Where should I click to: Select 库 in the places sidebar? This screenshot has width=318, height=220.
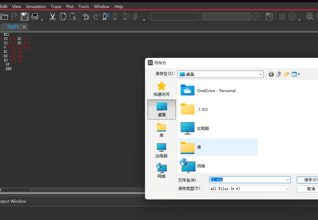[x=162, y=130]
